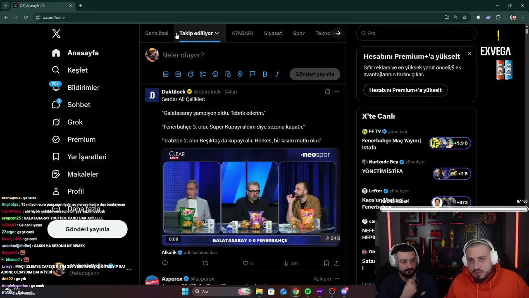This screenshot has height=298, width=529.
Task: Open Asperox profile link
Action: pyautogui.click(x=172, y=279)
